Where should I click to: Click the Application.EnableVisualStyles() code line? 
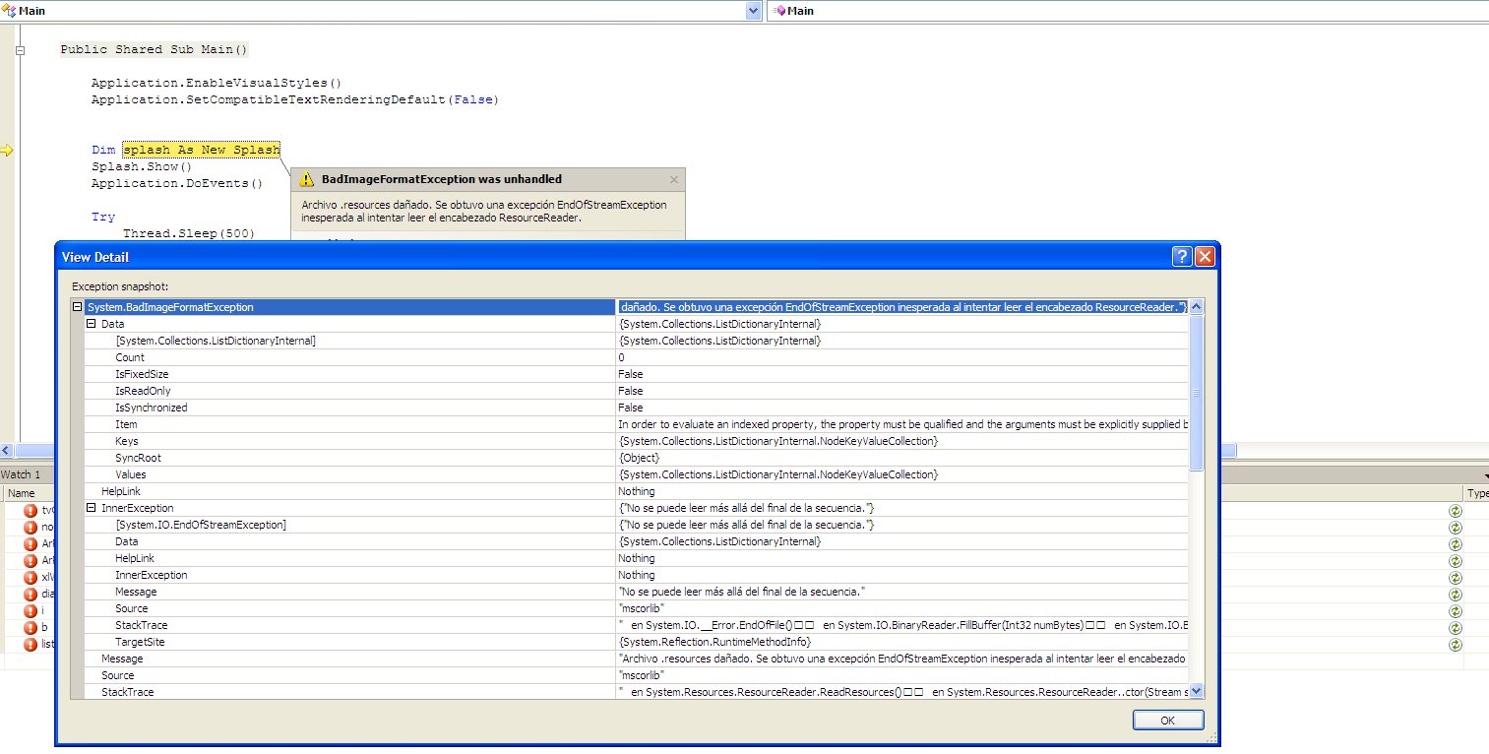click(x=217, y=83)
